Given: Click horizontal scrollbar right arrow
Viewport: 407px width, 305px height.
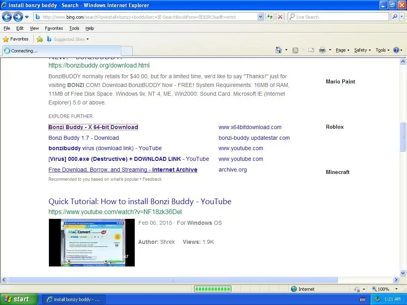Looking at the screenshot, I should click(396, 280).
